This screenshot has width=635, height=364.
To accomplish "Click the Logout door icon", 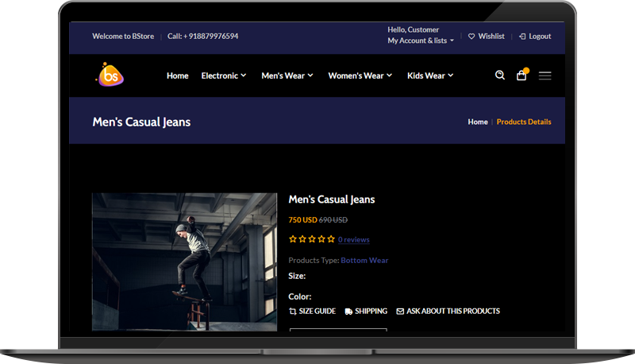I will 522,37.
